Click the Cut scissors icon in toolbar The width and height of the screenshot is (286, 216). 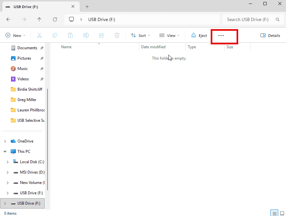coord(39,35)
